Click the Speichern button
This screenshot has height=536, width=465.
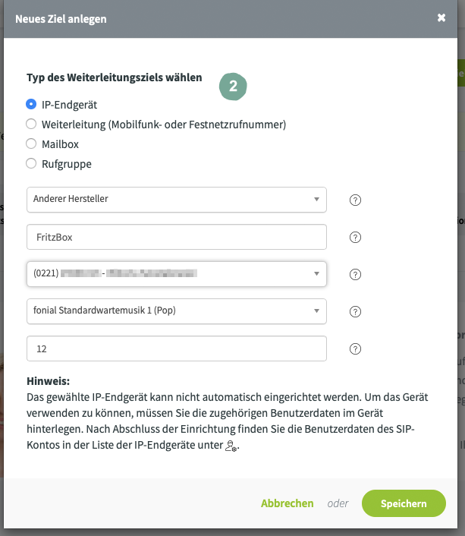[404, 503]
